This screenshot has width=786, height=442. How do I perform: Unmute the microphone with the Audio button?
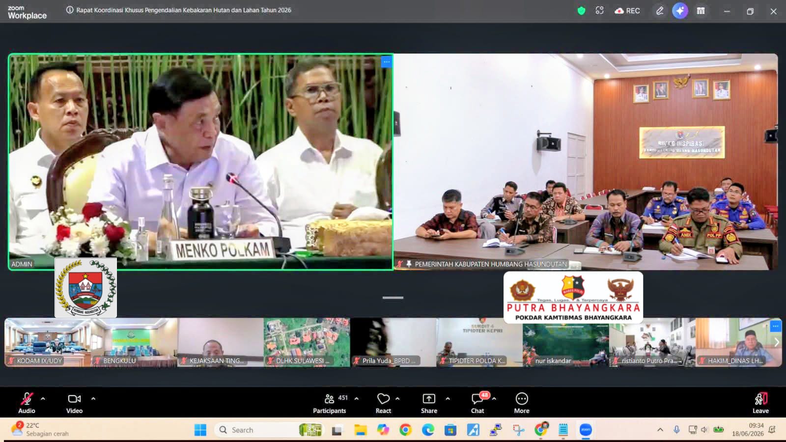pyautogui.click(x=27, y=403)
